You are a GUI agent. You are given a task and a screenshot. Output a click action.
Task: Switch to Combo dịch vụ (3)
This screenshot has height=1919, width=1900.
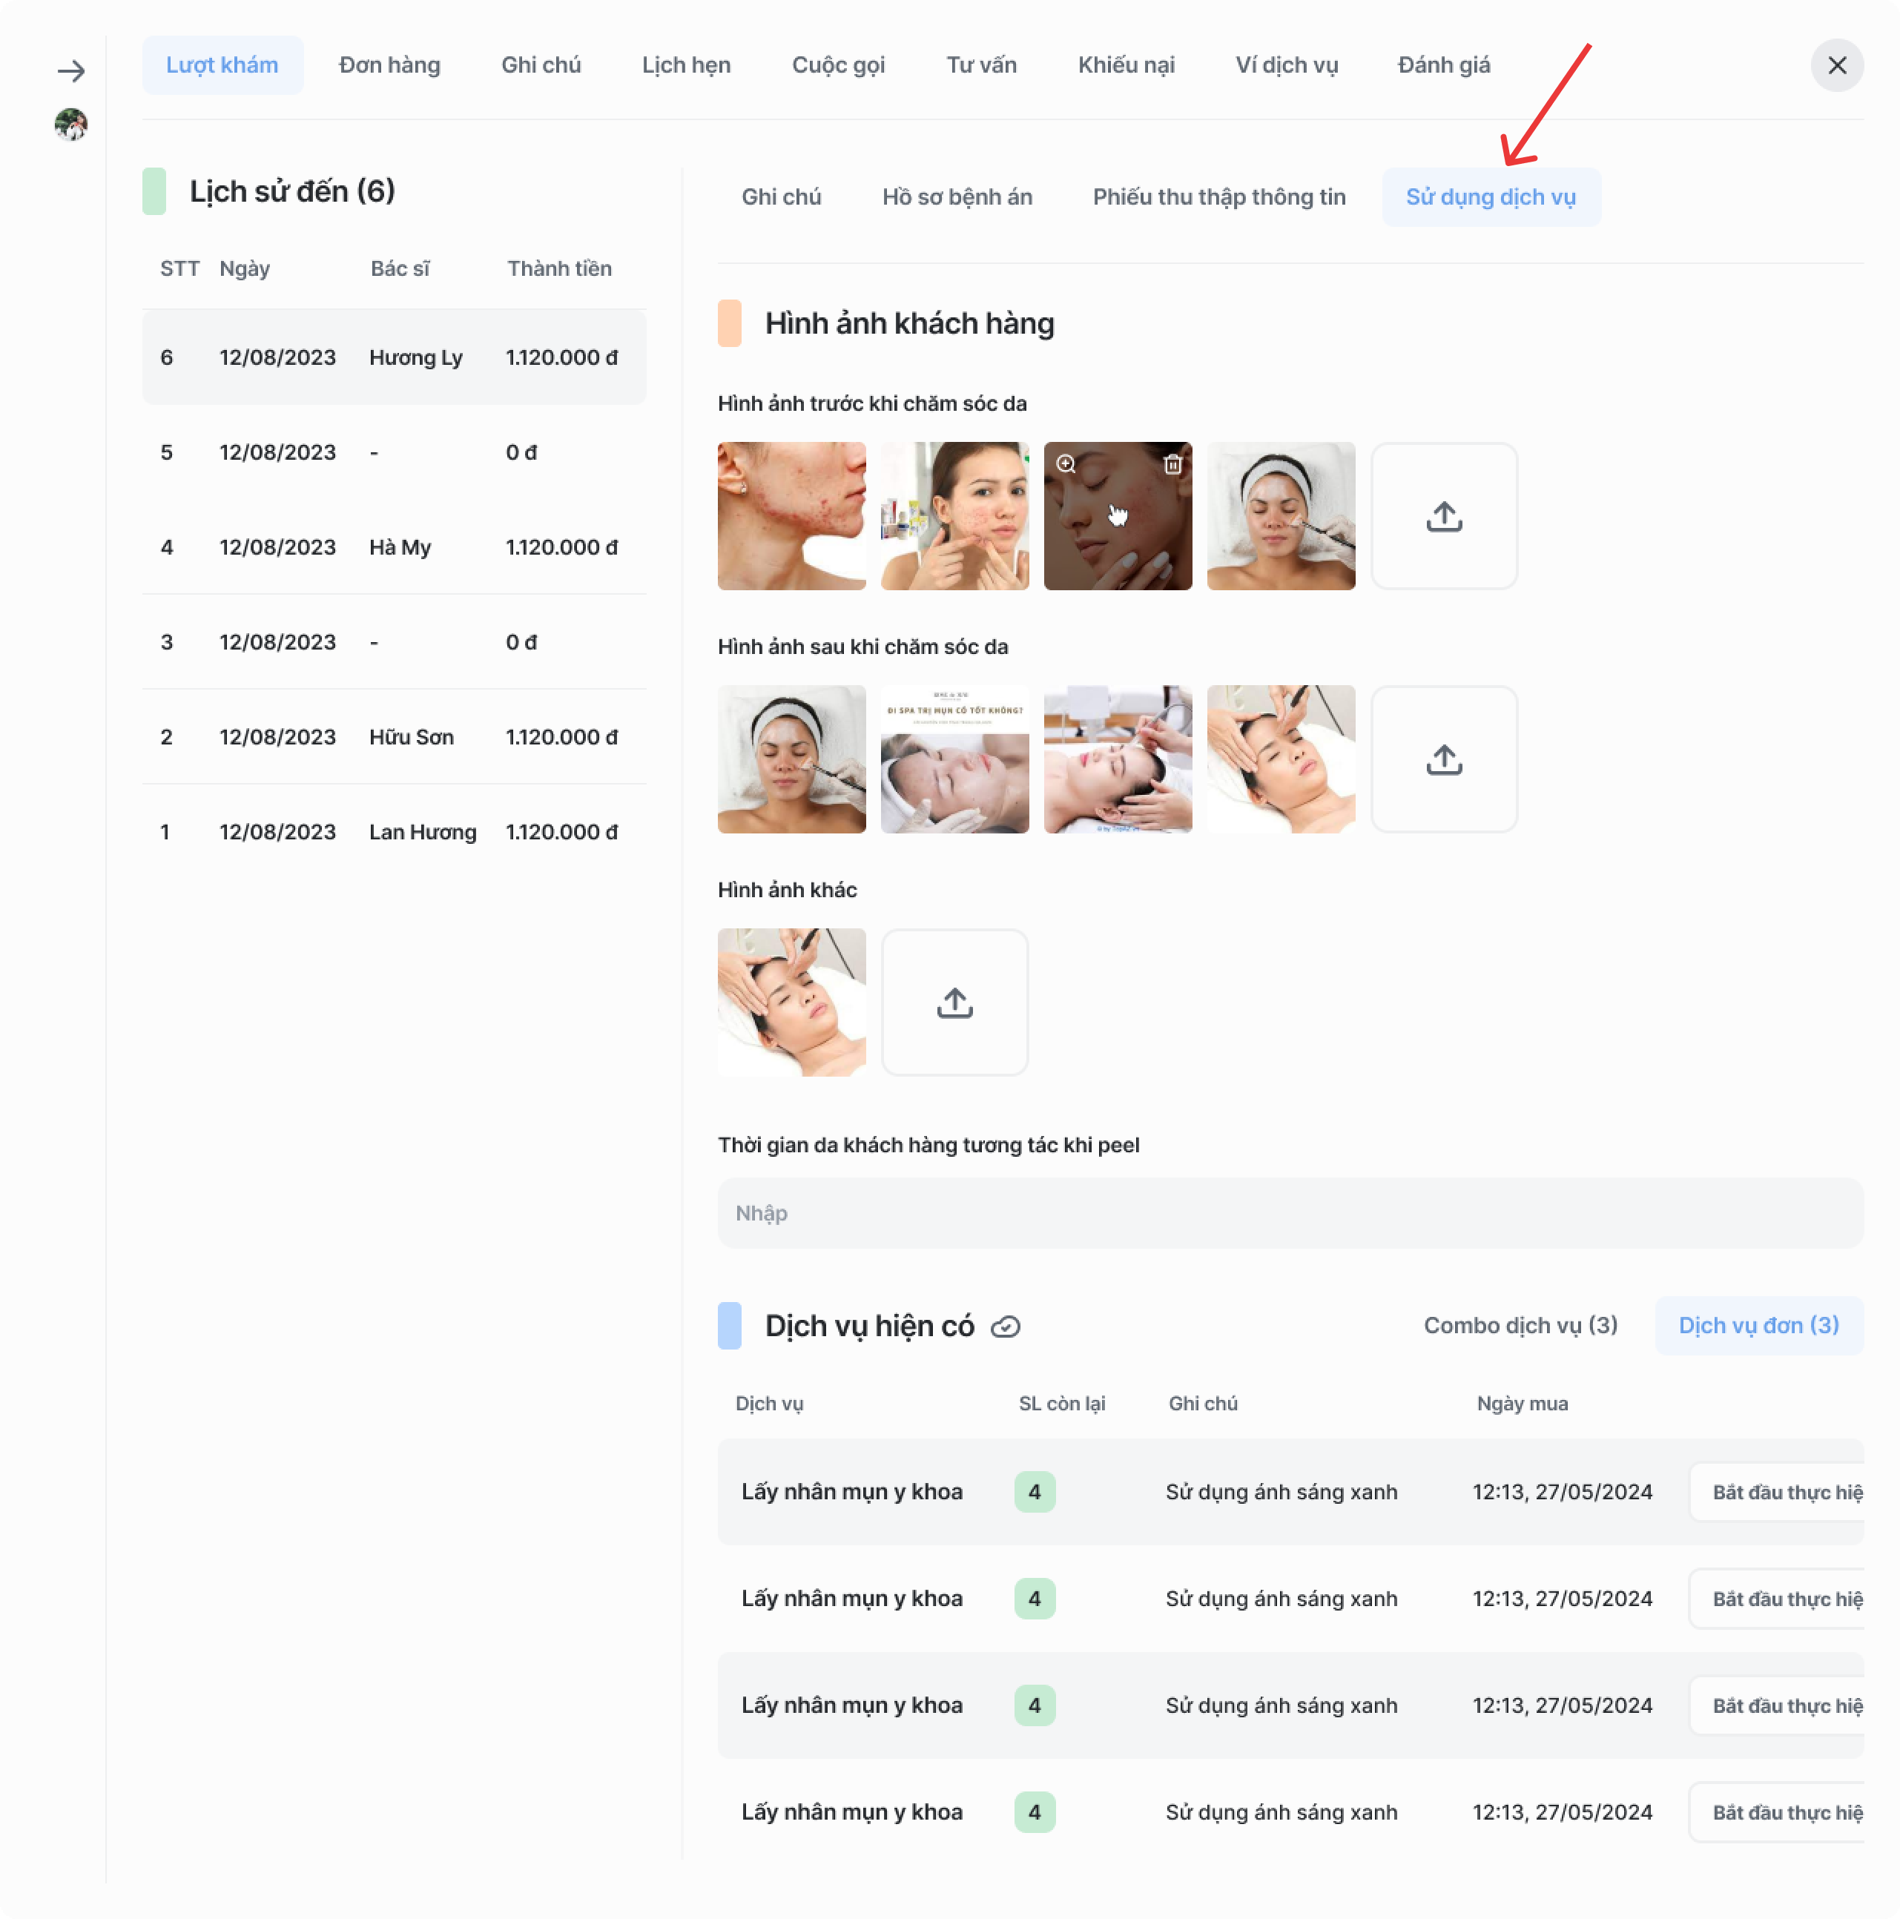[1520, 1325]
